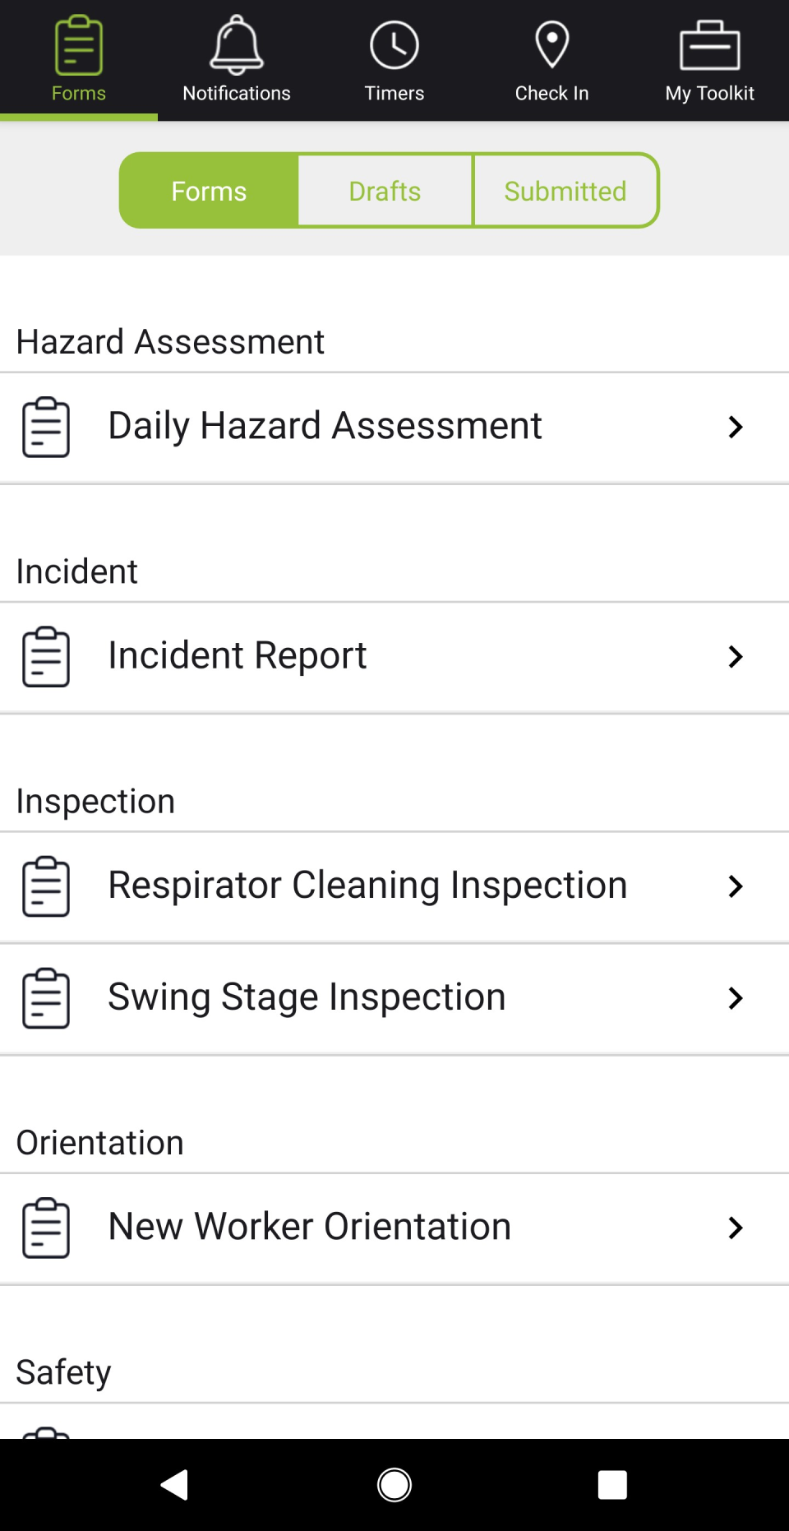This screenshot has width=789, height=1531.
Task: Open My Toolkit briefcase icon
Action: [x=709, y=45]
